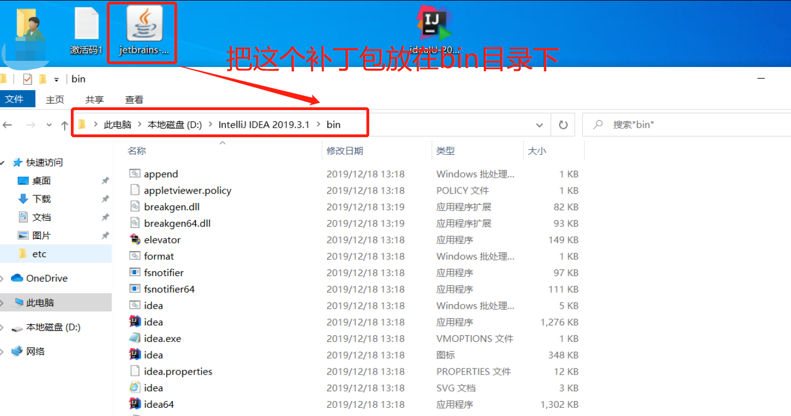Open etc folder in navigation pane
This screenshot has height=416, width=791.
tap(39, 254)
